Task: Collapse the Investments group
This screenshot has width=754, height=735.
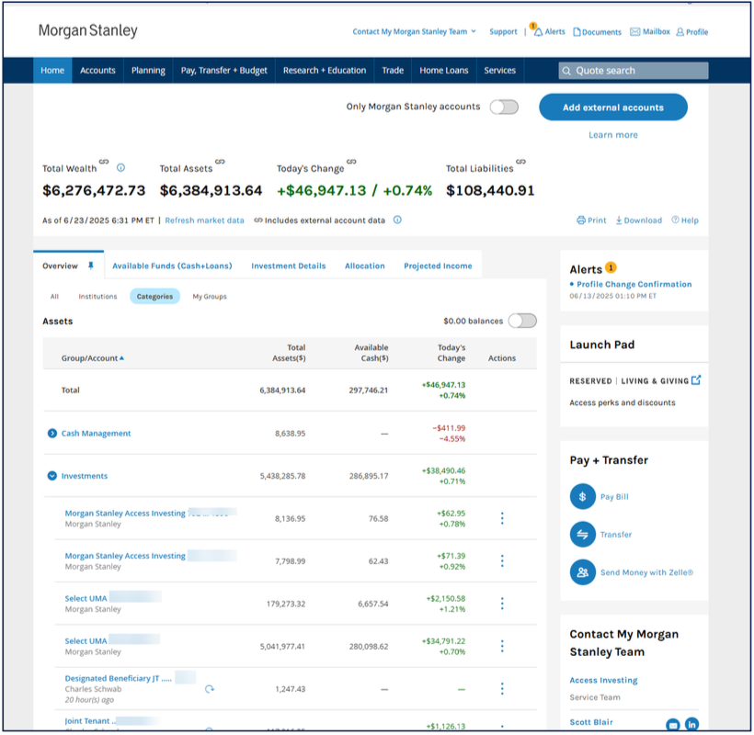Action: tap(51, 476)
